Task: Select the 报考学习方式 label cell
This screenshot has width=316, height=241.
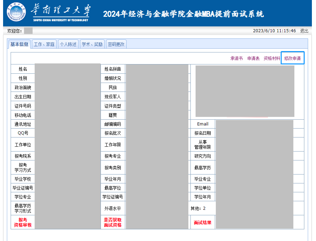Action: [23, 168]
